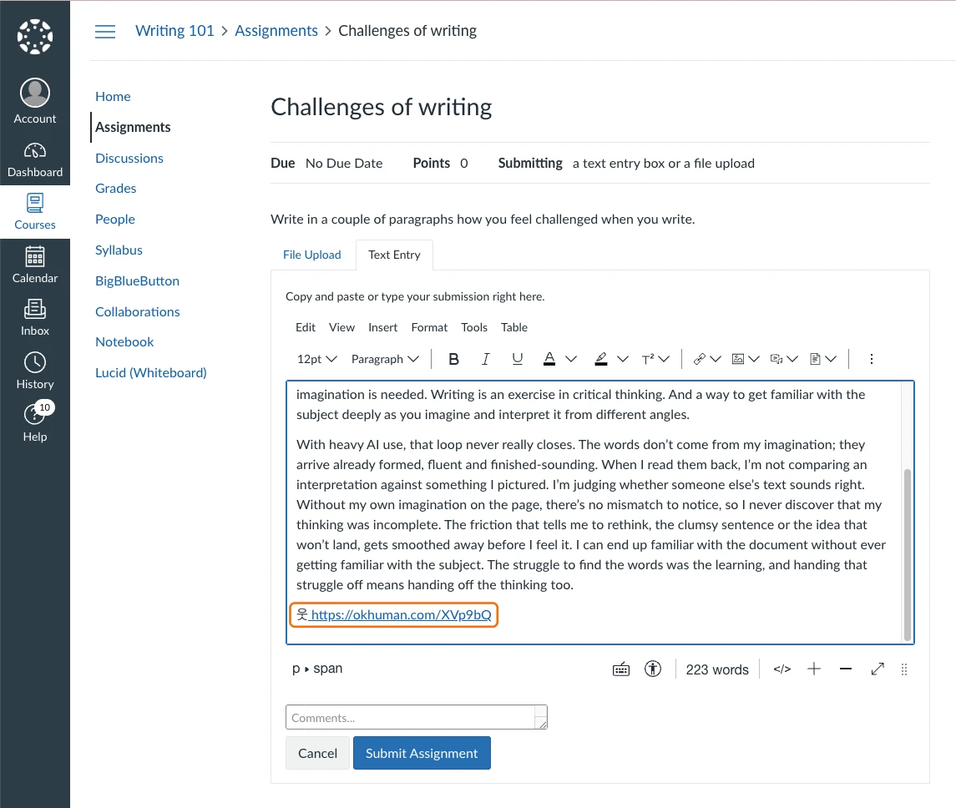Apply italic formatting

pyautogui.click(x=485, y=359)
